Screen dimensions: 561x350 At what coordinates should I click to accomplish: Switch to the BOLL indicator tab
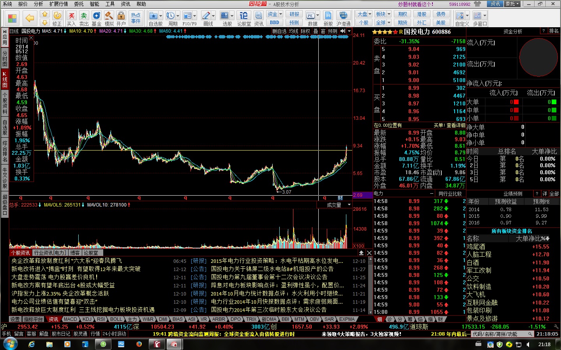(x=116, y=319)
